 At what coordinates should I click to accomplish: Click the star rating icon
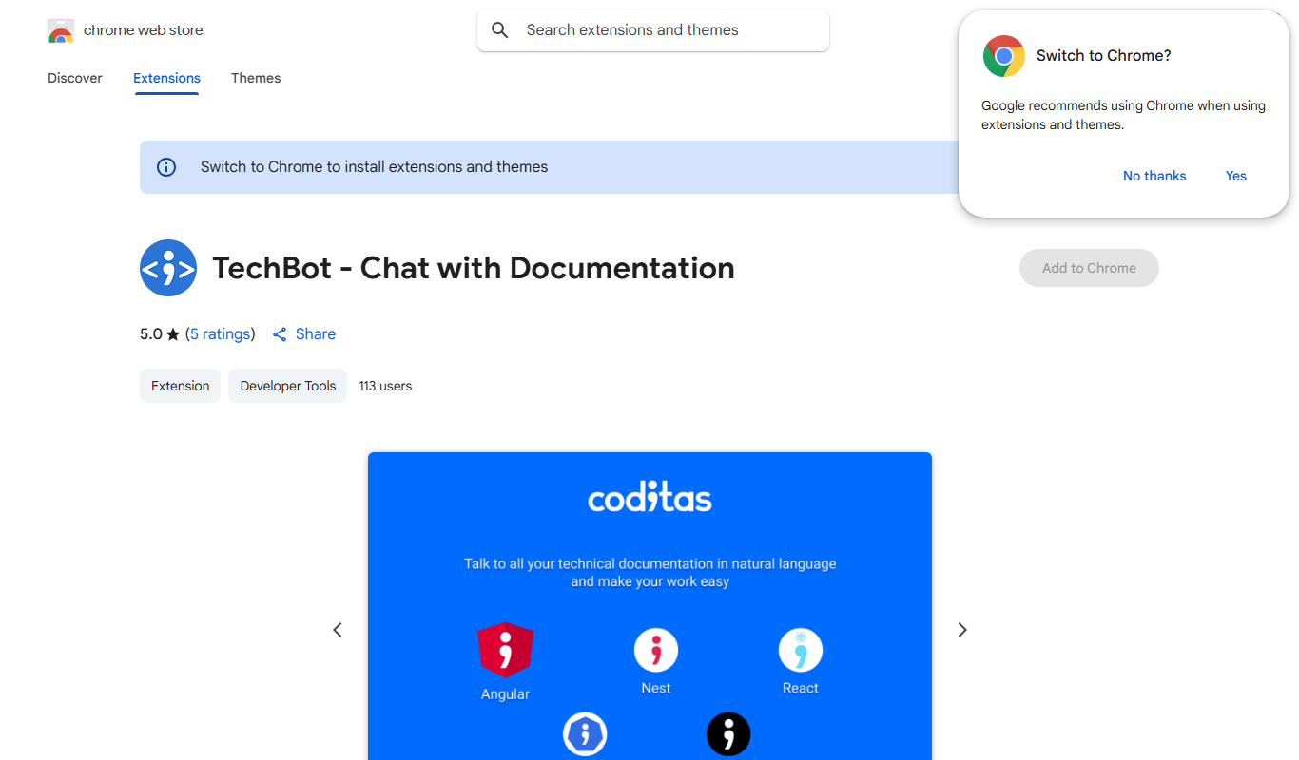(173, 334)
